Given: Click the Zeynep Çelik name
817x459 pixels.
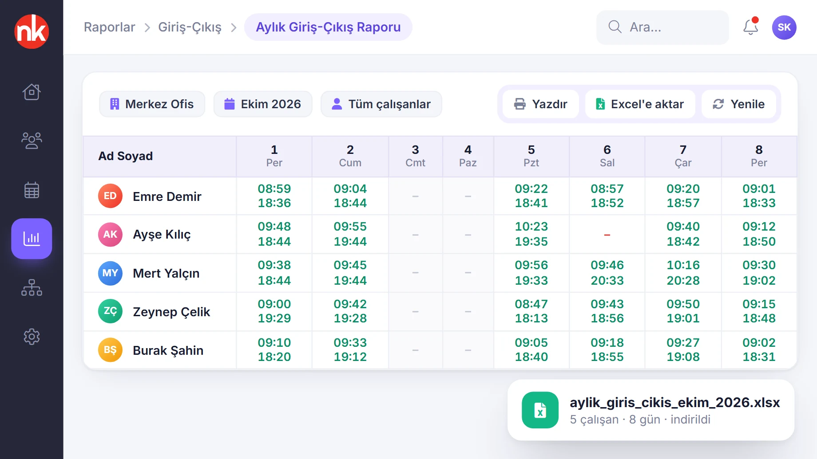Looking at the screenshot, I should click(171, 312).
